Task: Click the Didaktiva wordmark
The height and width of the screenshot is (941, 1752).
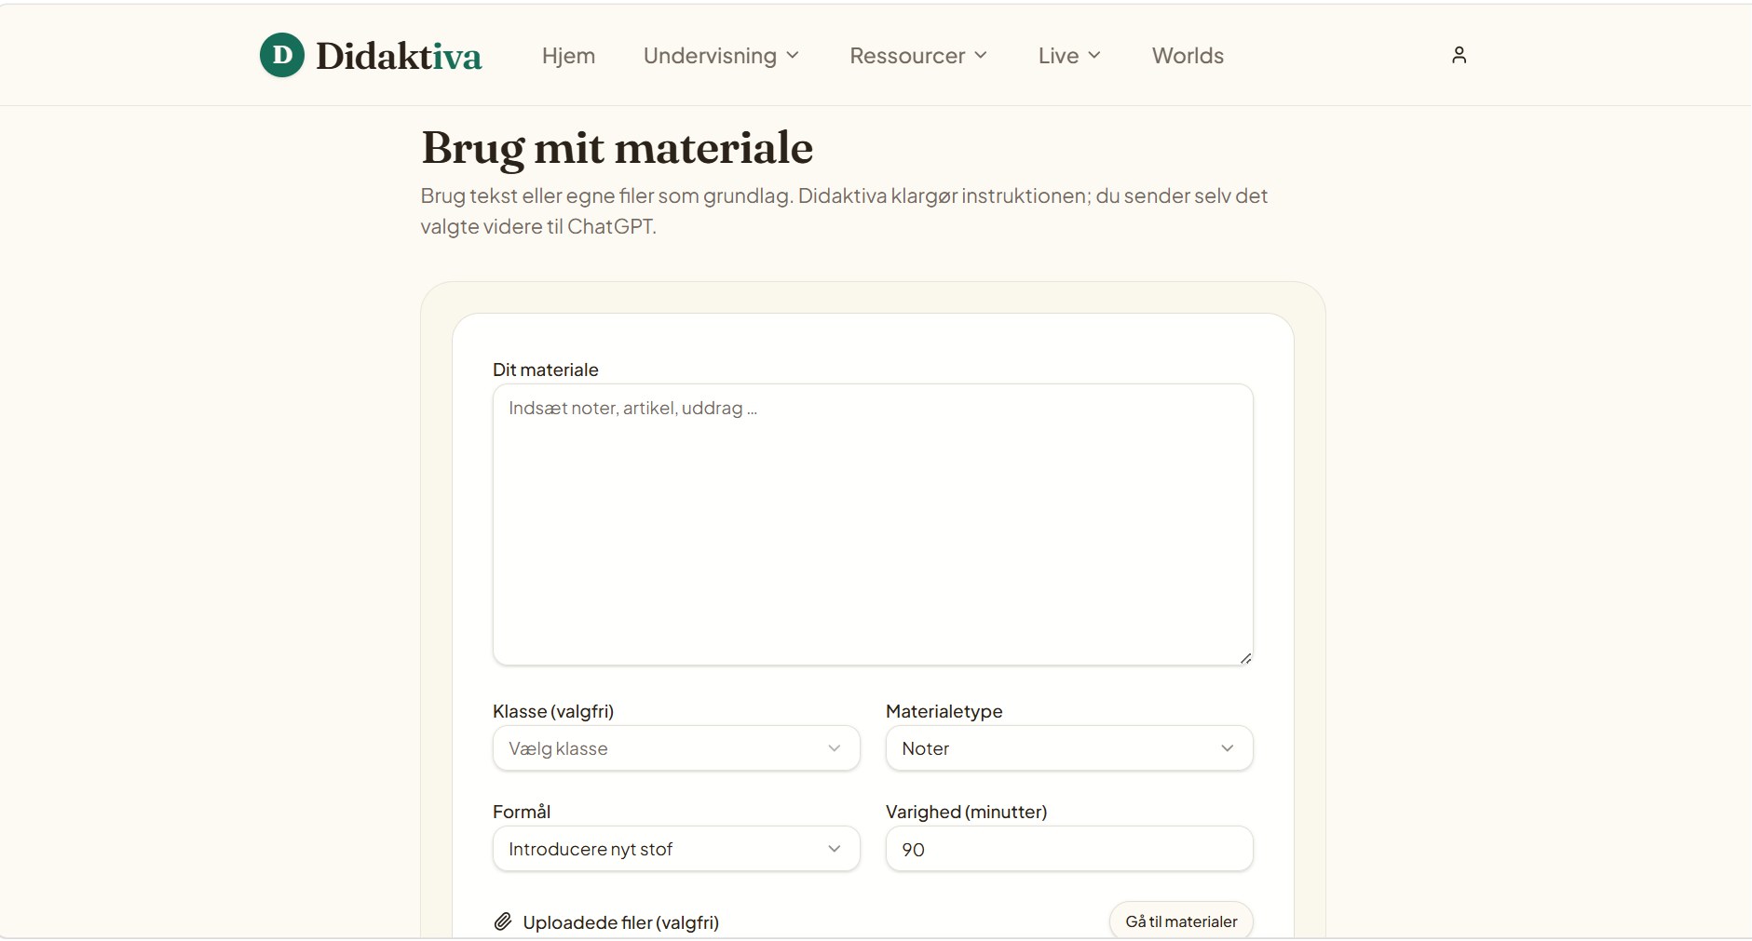Action: [399, 56]
